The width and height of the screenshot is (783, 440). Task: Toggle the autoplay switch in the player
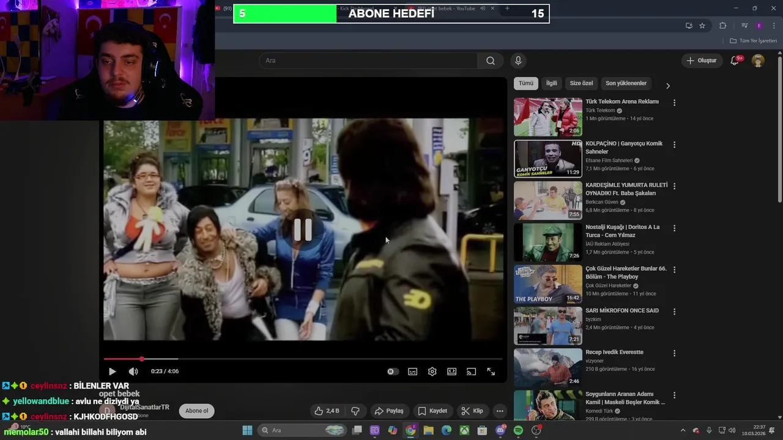coord(392,372)
